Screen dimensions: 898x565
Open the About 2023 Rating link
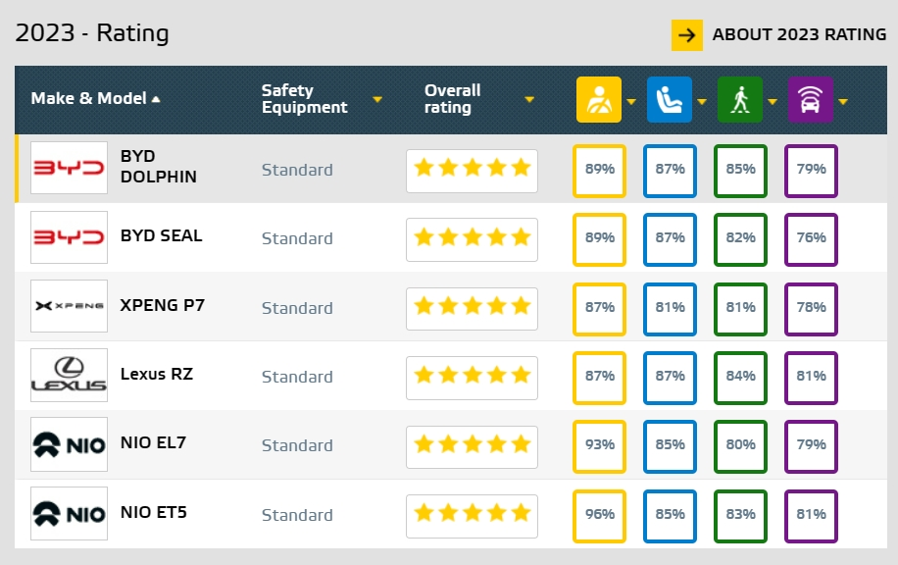pos(799,34)
